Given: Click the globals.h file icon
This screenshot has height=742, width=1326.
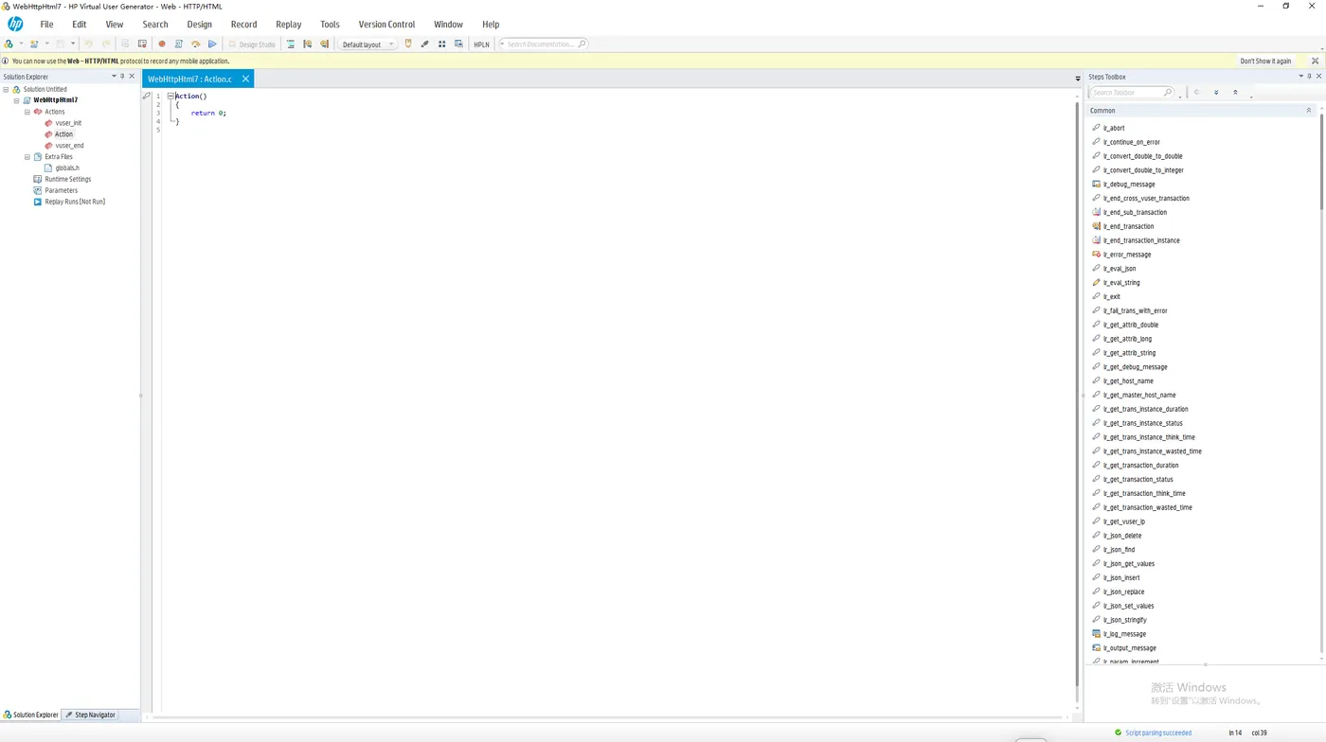Looking at the screenshot, I should (48, 168).
